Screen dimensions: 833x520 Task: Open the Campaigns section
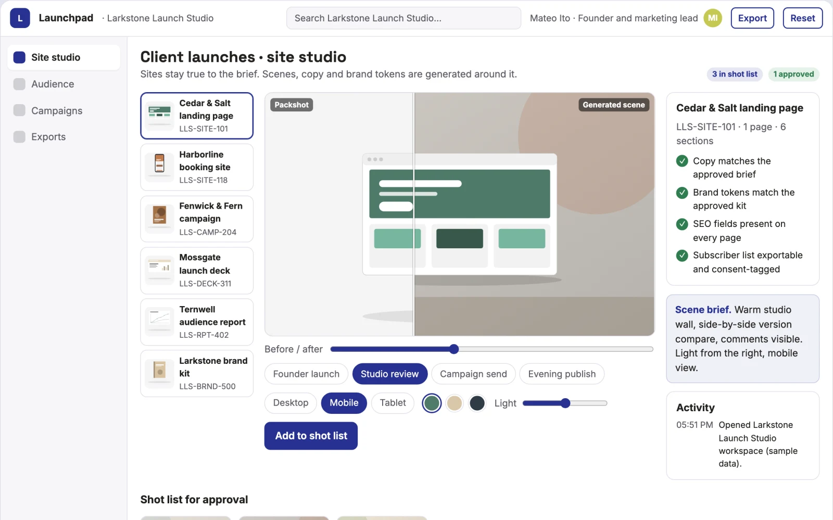tap(64, 110)
